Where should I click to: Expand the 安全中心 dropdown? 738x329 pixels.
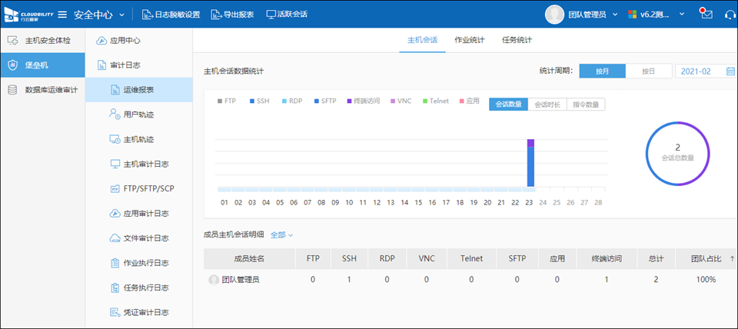coord(100,15)
